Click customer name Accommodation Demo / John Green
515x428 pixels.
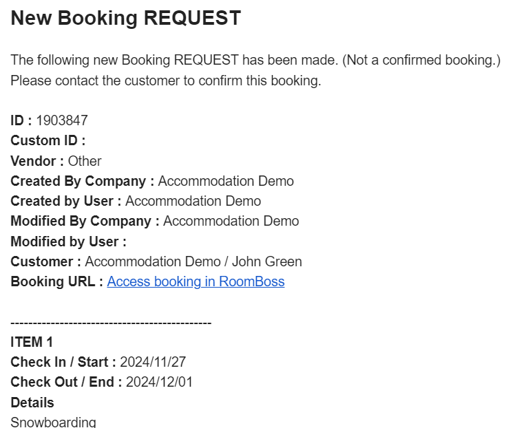coord(193,261)
